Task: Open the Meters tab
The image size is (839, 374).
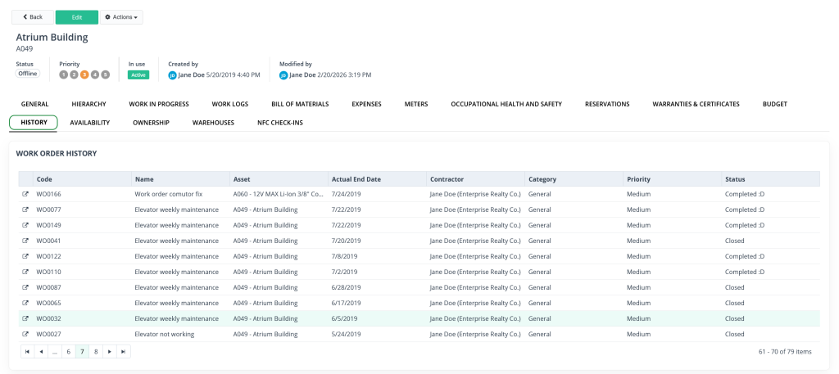Action: [416, 104]
